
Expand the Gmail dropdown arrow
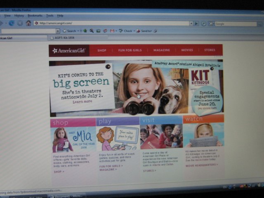[116, 31]
